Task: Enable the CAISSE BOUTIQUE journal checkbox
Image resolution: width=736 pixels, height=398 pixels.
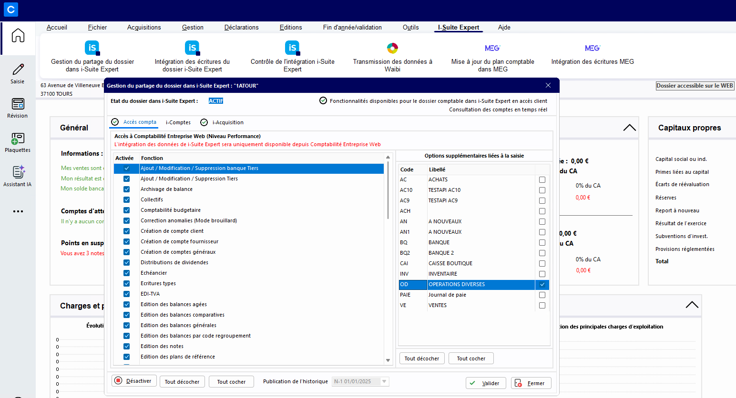Action: point(542,264)
